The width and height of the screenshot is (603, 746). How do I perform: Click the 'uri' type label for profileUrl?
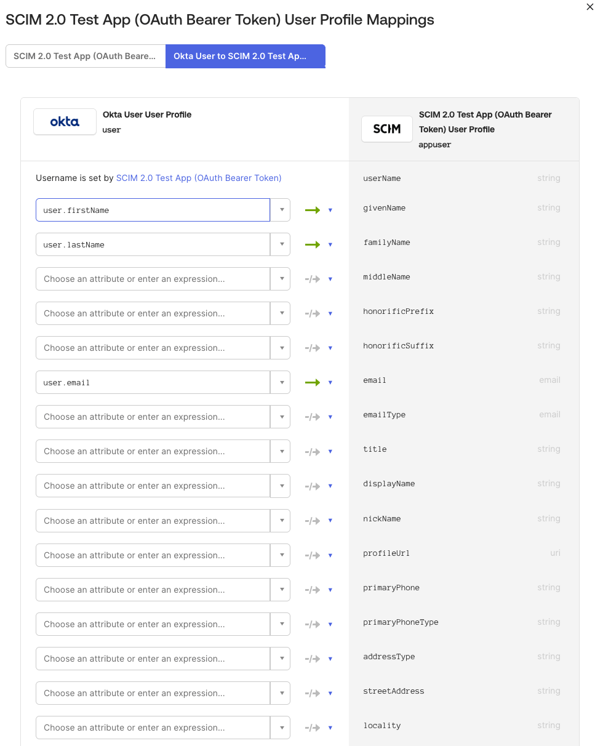pos(555,553)
